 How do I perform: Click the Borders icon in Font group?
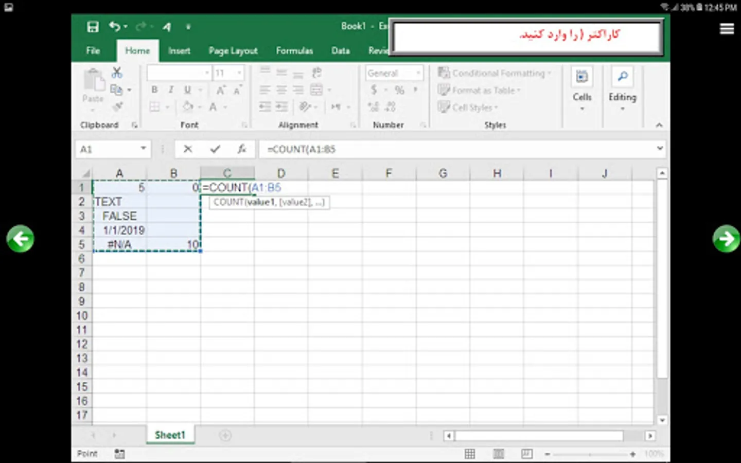(x=154, y=107)
